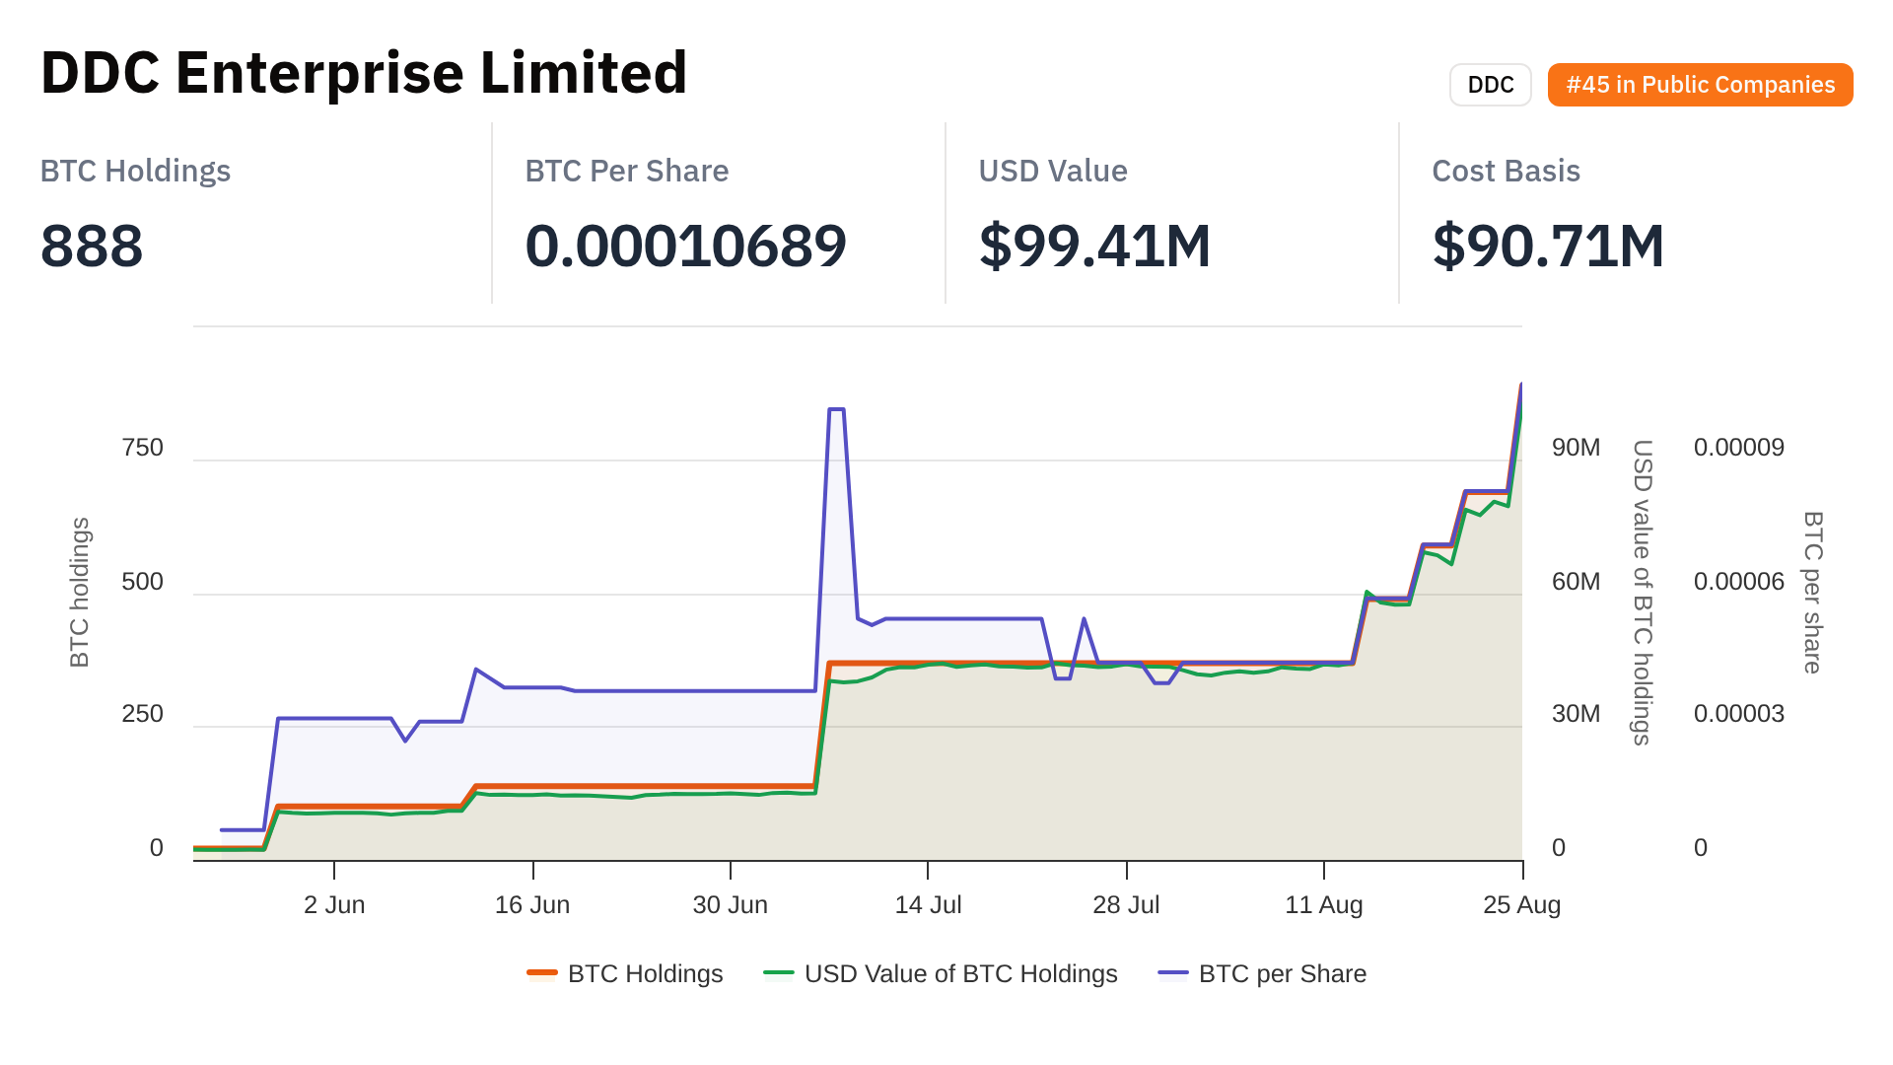This screenshot has height=1065, width=1893.
Task: Click the #45 in Public Companies badge
Action: pos(1700,85)
